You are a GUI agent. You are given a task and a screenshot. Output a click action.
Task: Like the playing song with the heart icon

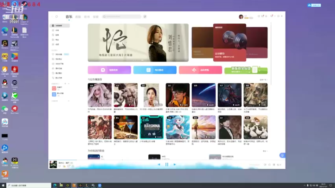(x=59, y=166)
